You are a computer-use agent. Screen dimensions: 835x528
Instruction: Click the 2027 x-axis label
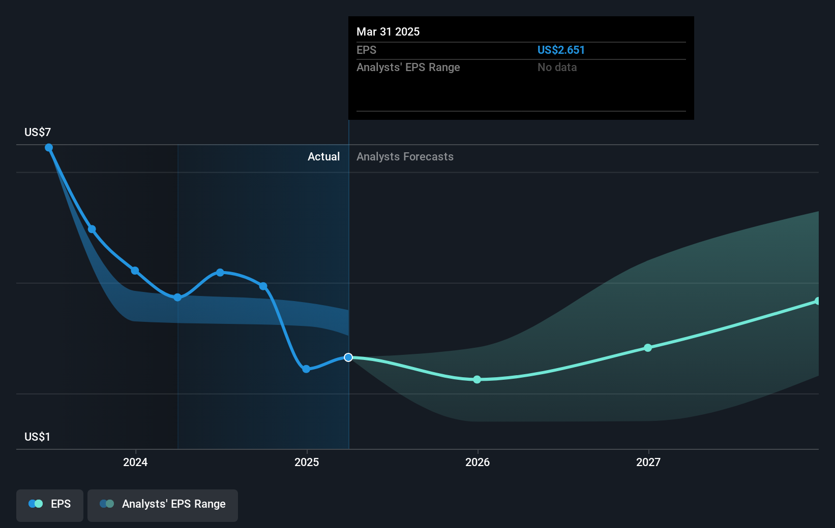648,462
